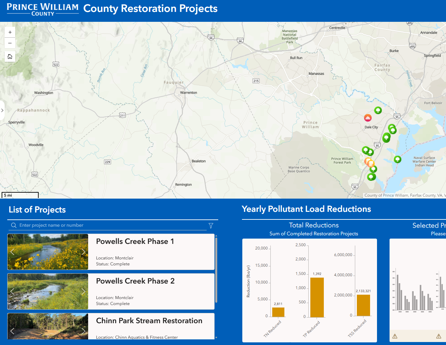Zoom out on the map

click(x=10, y=43)
